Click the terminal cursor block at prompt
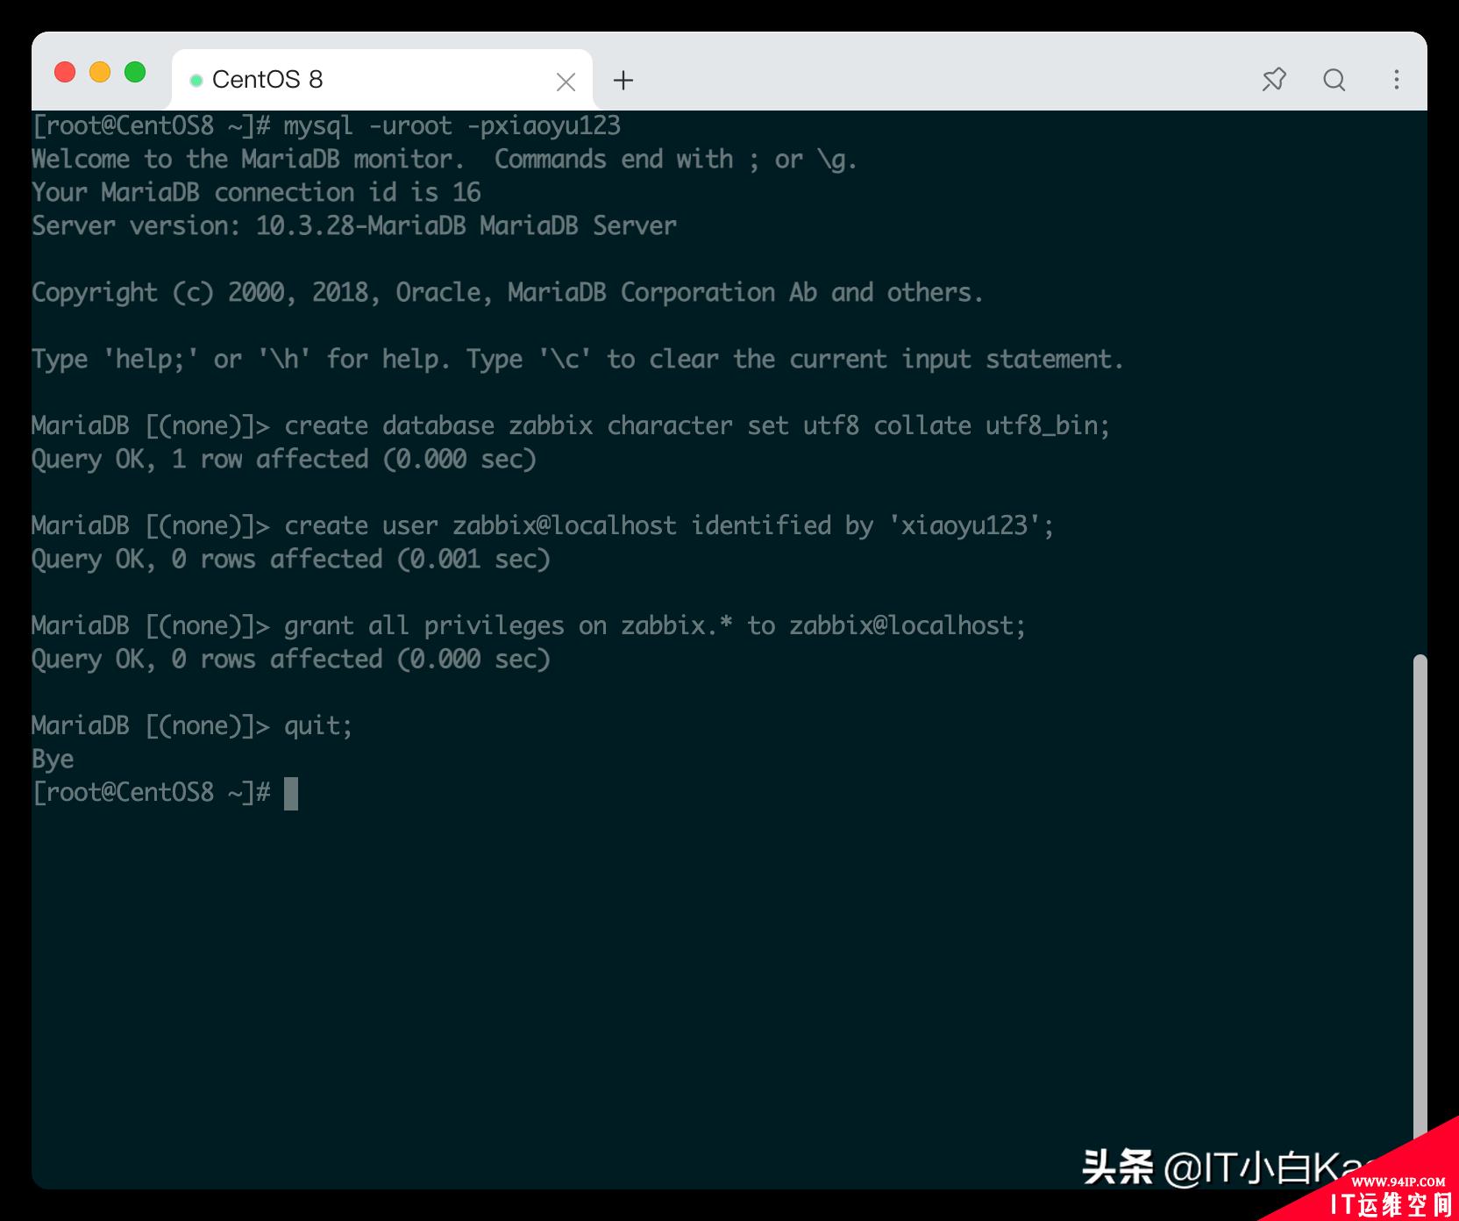1459x1221 pixels. point(291,793)
